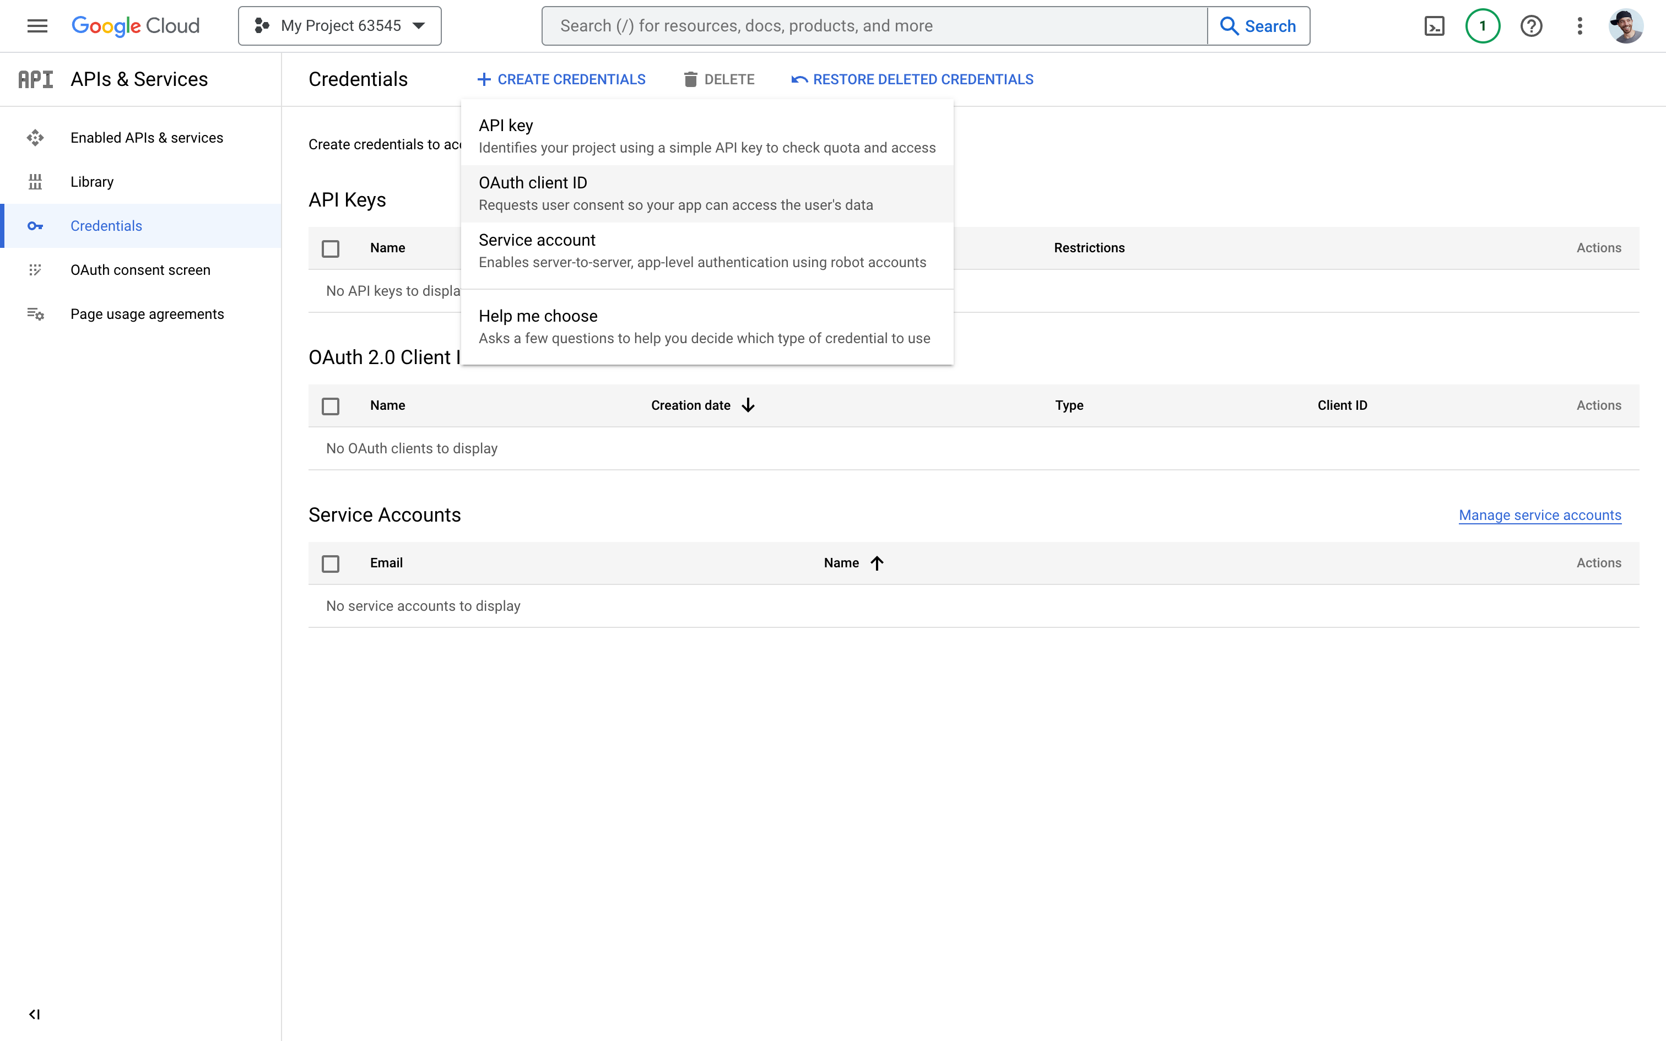Click RESTORE DELETED CREDENTIALS
The image size is (1666, 1041).
click(911, 78)
